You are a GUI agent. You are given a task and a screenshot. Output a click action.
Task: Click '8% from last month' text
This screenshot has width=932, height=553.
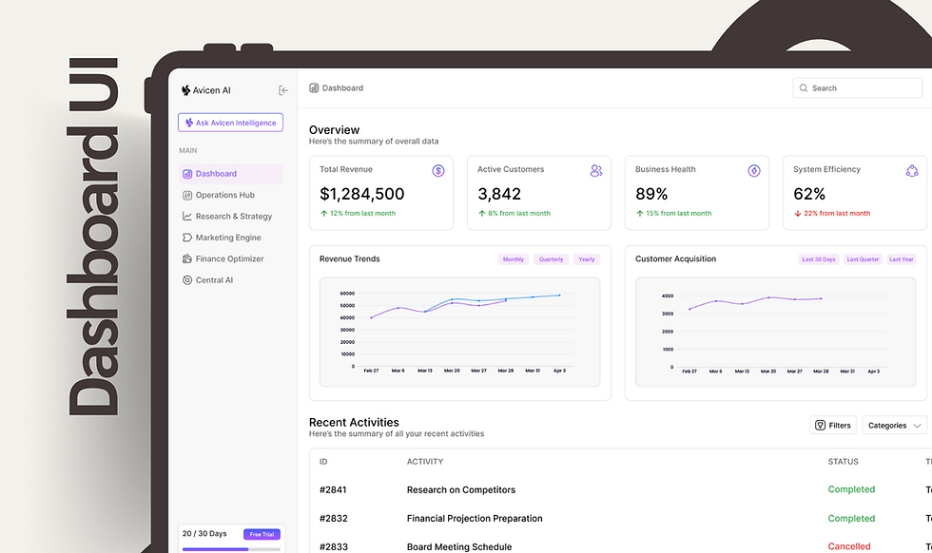point(519,213)
